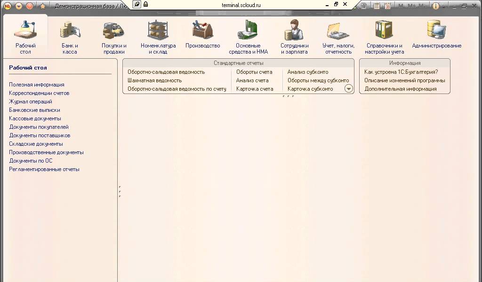Open Обороты между субконто report
Image resolution: width=482 pixels, height=282 pixels.
coord(318,80)
